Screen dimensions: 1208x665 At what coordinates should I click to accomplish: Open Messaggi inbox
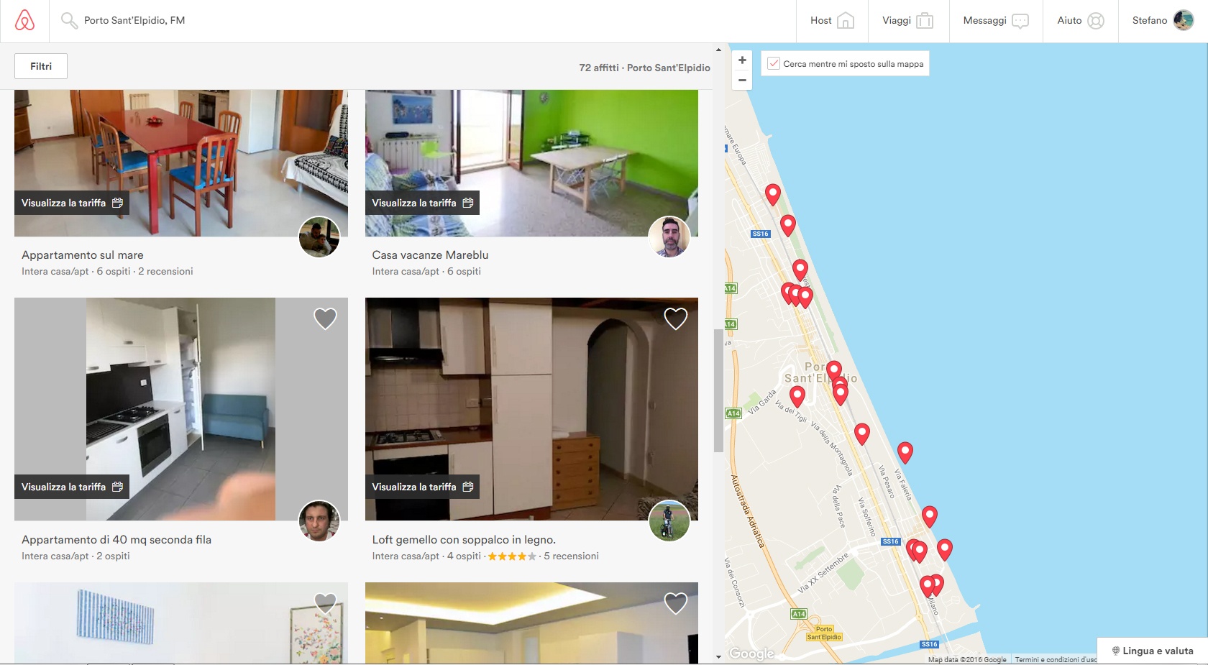pos(995,20)
